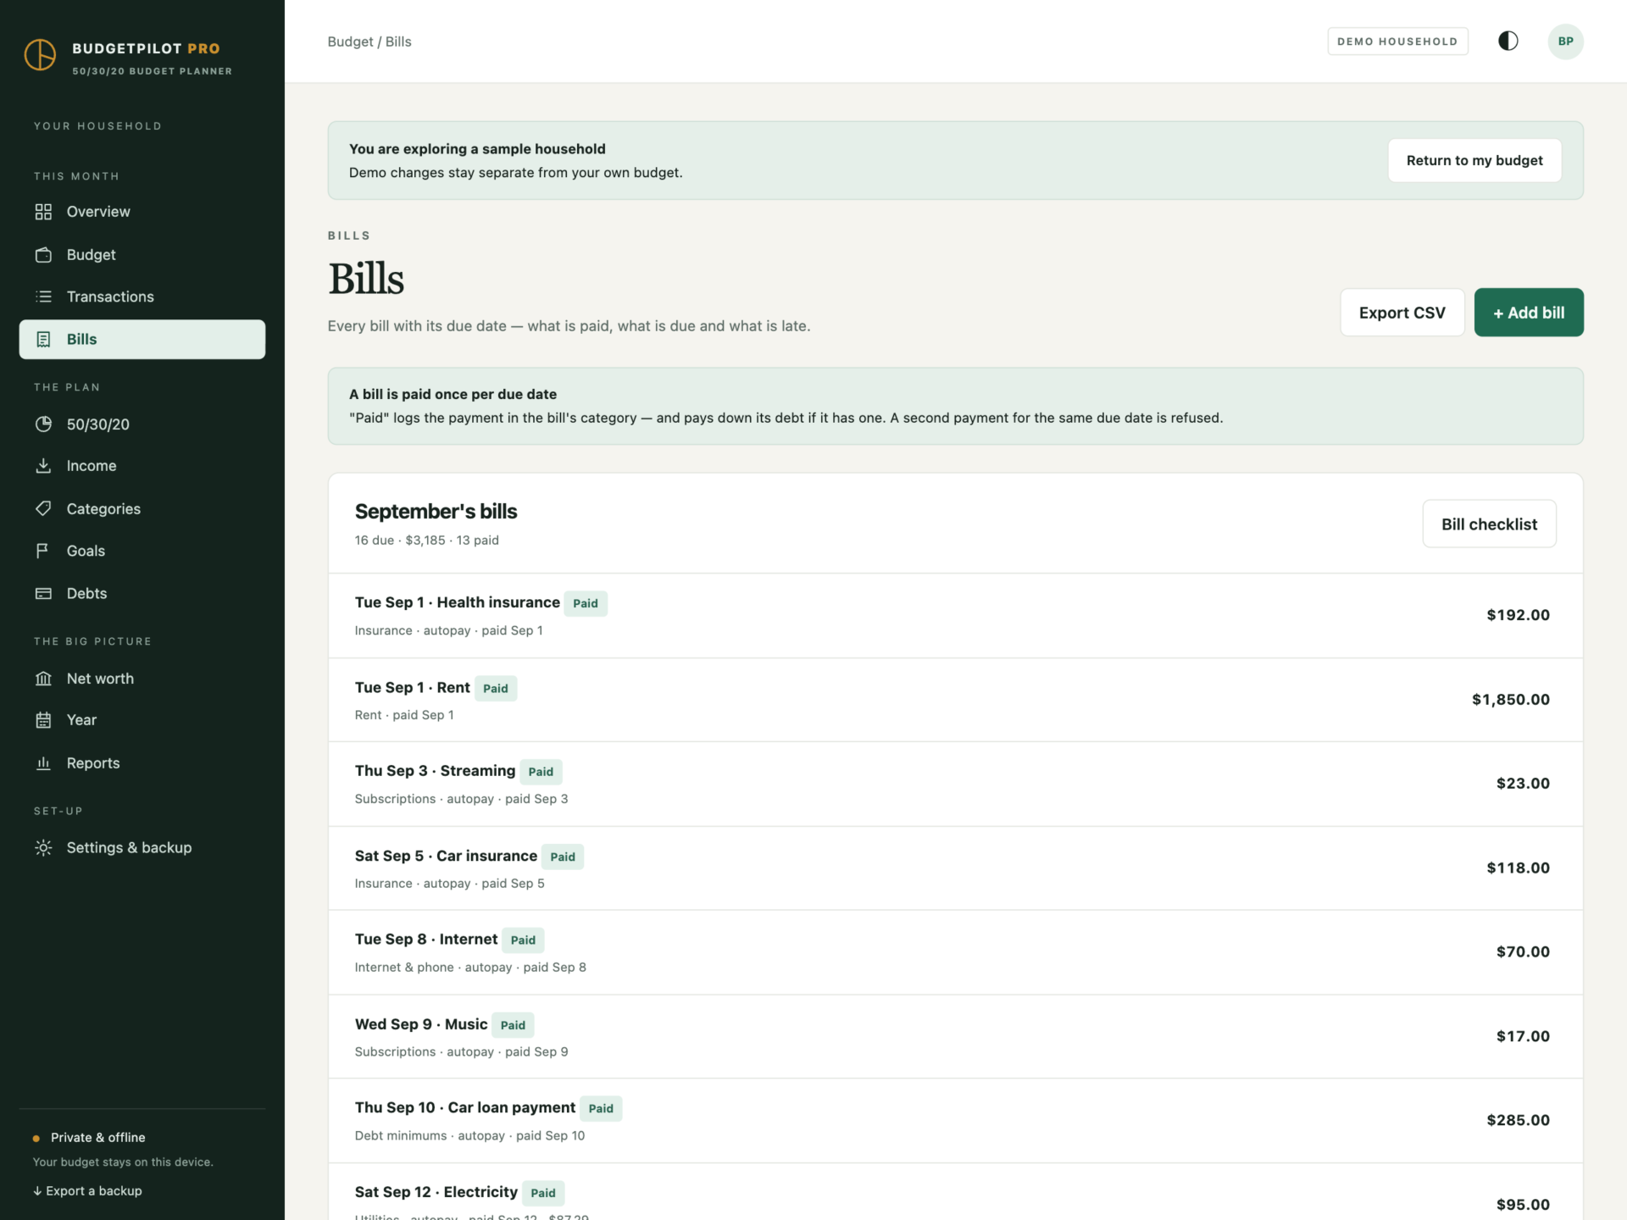Click the + Add bill button
The image size is (1627, 1220).
[x=1529, y=313]
